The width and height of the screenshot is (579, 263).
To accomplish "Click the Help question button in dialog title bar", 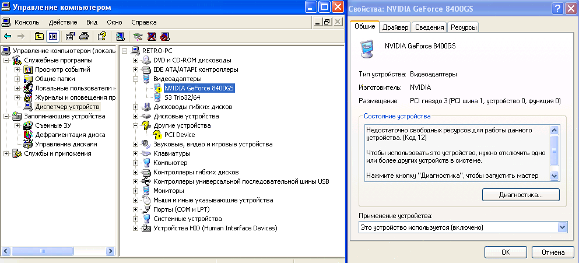I will (x=559, y=9).
